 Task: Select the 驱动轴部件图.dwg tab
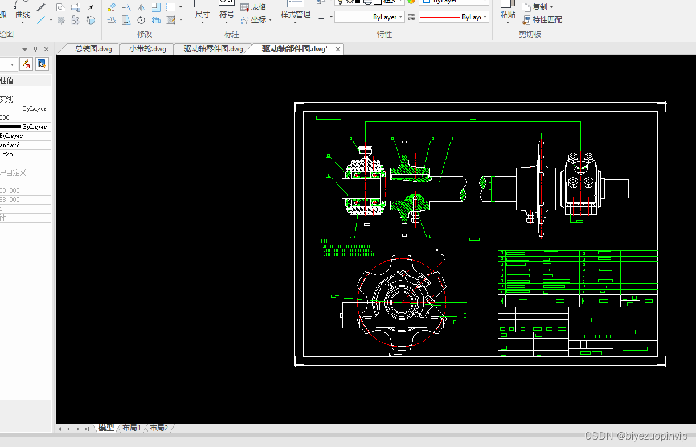point(294,49)
